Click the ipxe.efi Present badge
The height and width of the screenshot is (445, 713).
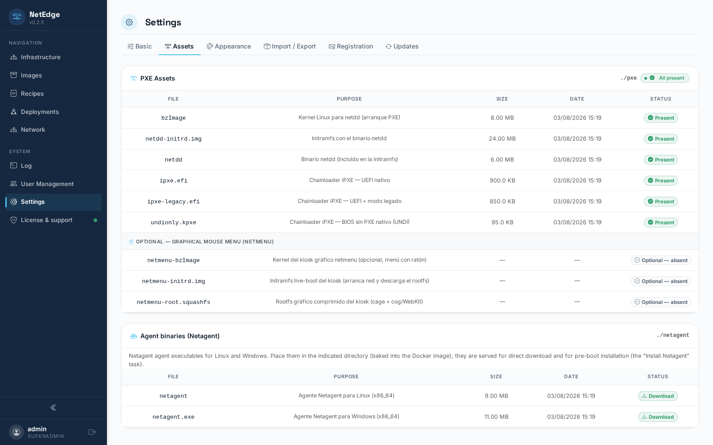(x=661, y=181)
